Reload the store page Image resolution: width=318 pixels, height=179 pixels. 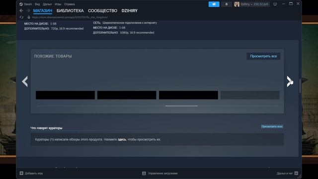[x=21, y=17]
